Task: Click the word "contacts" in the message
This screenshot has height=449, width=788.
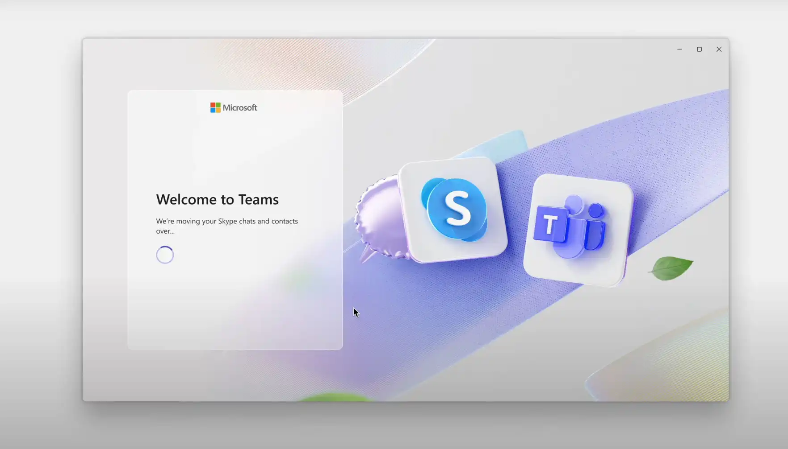Action: (285, 221)
